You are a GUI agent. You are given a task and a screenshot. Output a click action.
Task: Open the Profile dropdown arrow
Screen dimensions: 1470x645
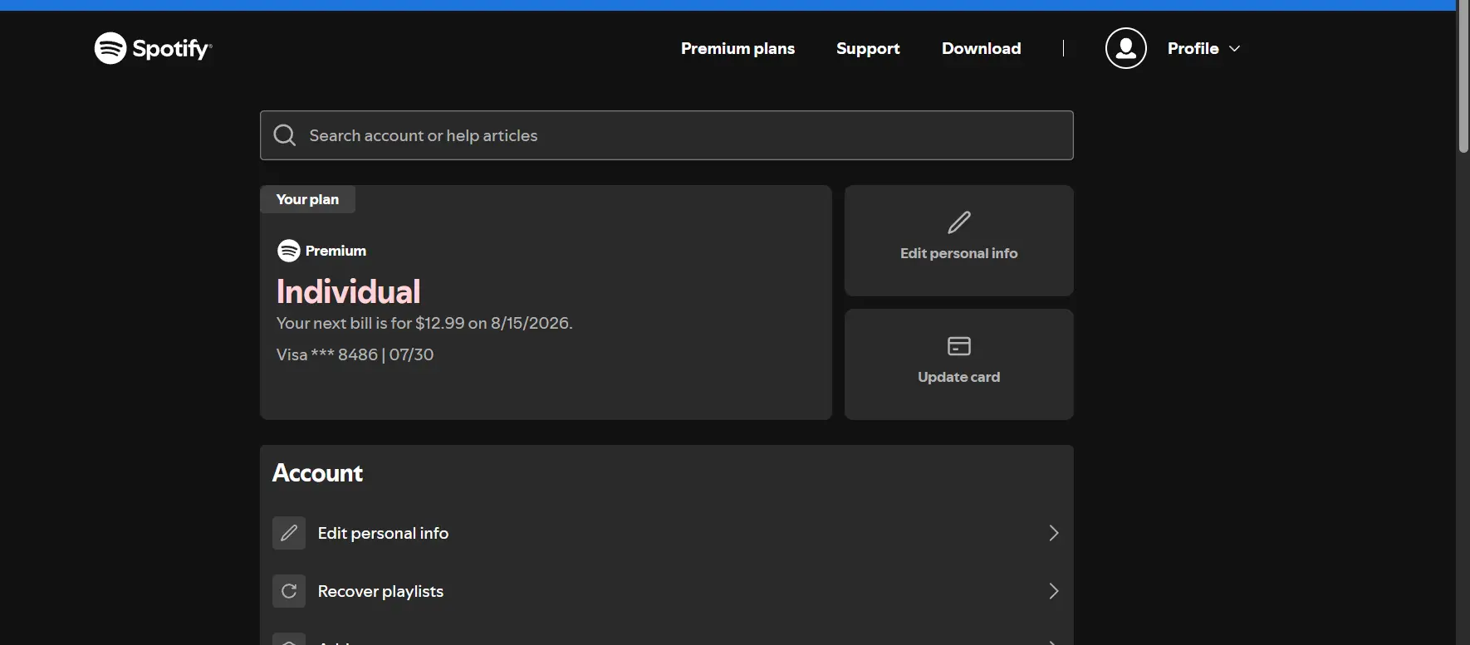tap(1235, 49)
